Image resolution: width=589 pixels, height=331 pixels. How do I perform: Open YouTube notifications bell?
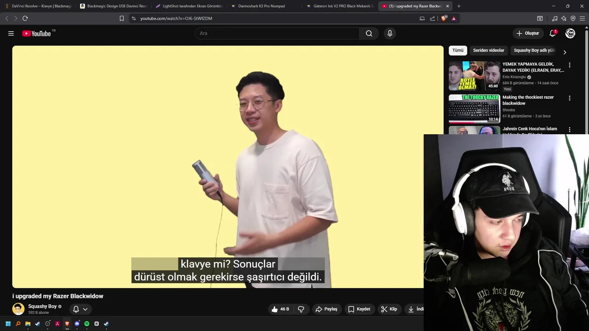[x=553, y=34]
